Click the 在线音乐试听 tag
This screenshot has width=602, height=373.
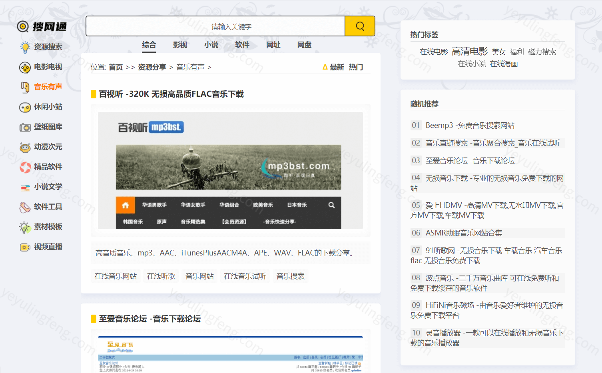(245, 276)
